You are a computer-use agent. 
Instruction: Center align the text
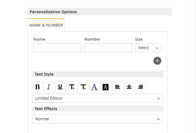click(129, 87)
